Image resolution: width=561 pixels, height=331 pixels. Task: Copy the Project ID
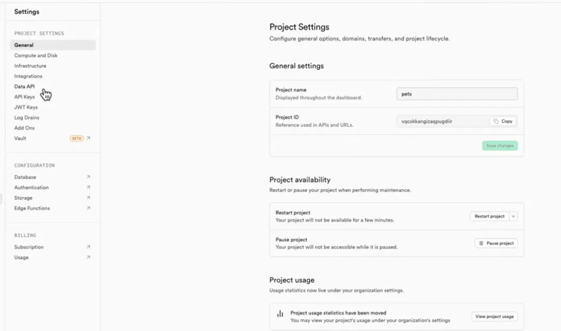[503, 121]
